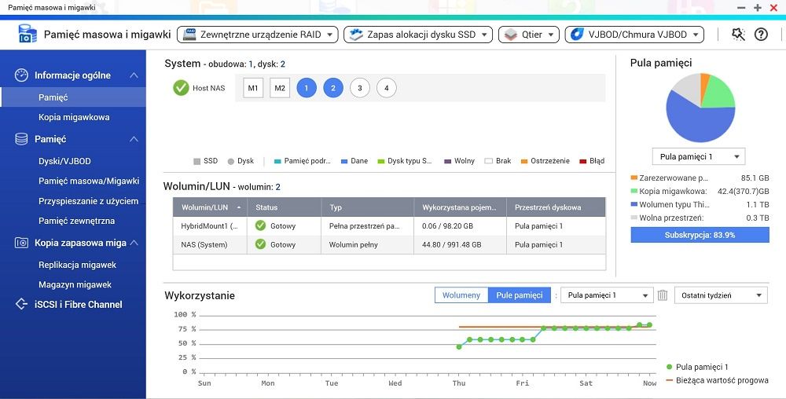Sort by the Status column header
786x399 pixels.
pyautogui.click(x=285, y=207)
